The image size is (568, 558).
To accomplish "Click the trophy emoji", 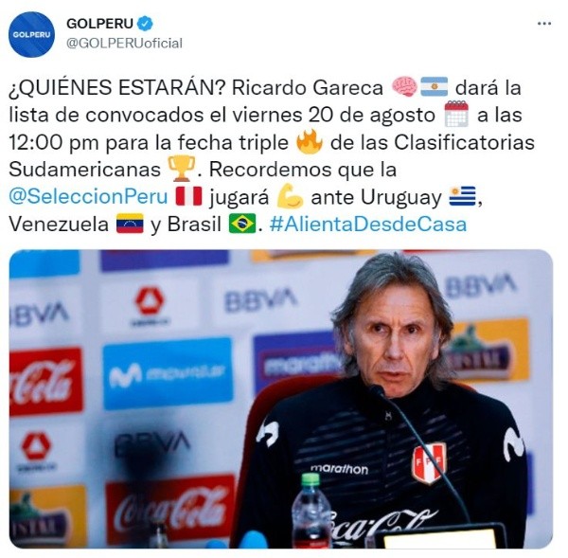I will (182, 169).
